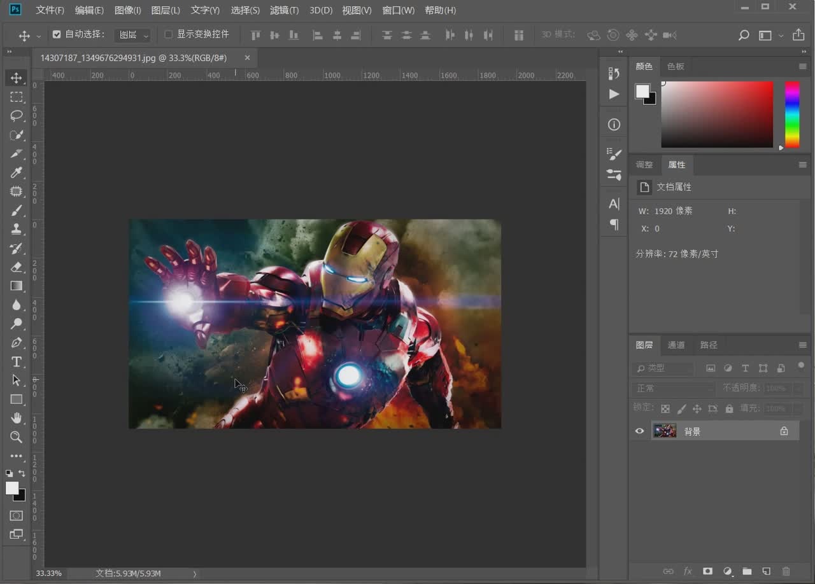The width and height of the screenshot is (815, 584).
Task: Switch to the 通道 tab
Action: 676,345
